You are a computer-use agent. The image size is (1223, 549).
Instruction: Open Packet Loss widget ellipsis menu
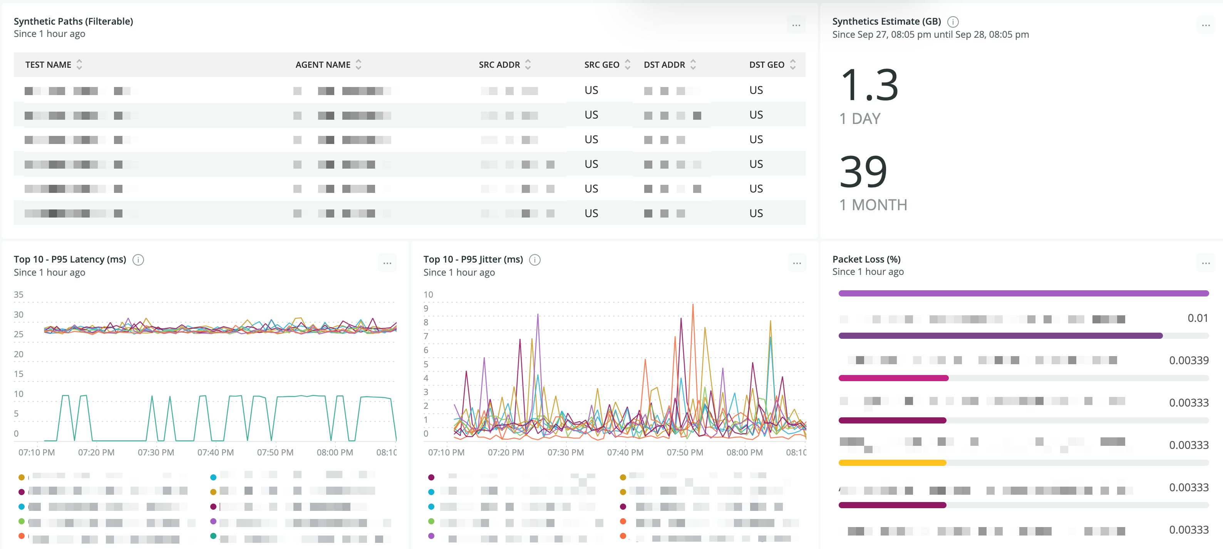point(1205,263)
